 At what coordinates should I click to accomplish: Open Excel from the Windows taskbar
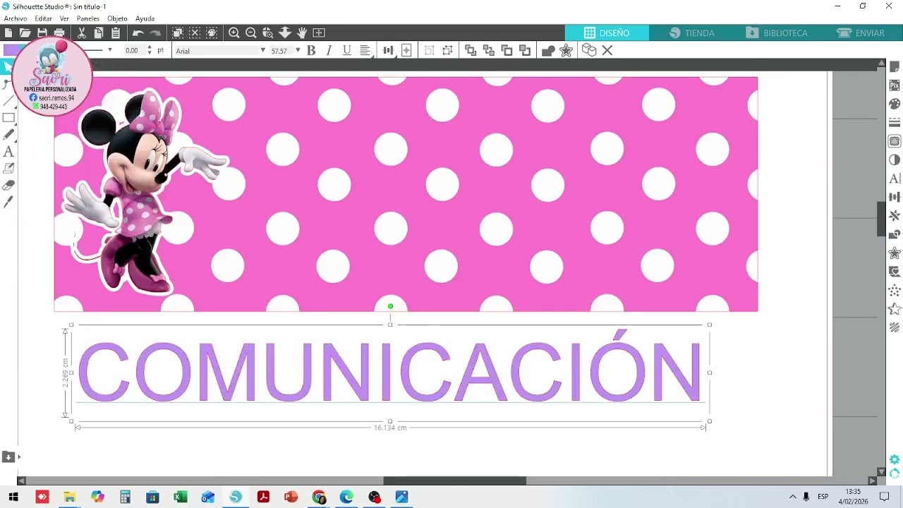180,497
